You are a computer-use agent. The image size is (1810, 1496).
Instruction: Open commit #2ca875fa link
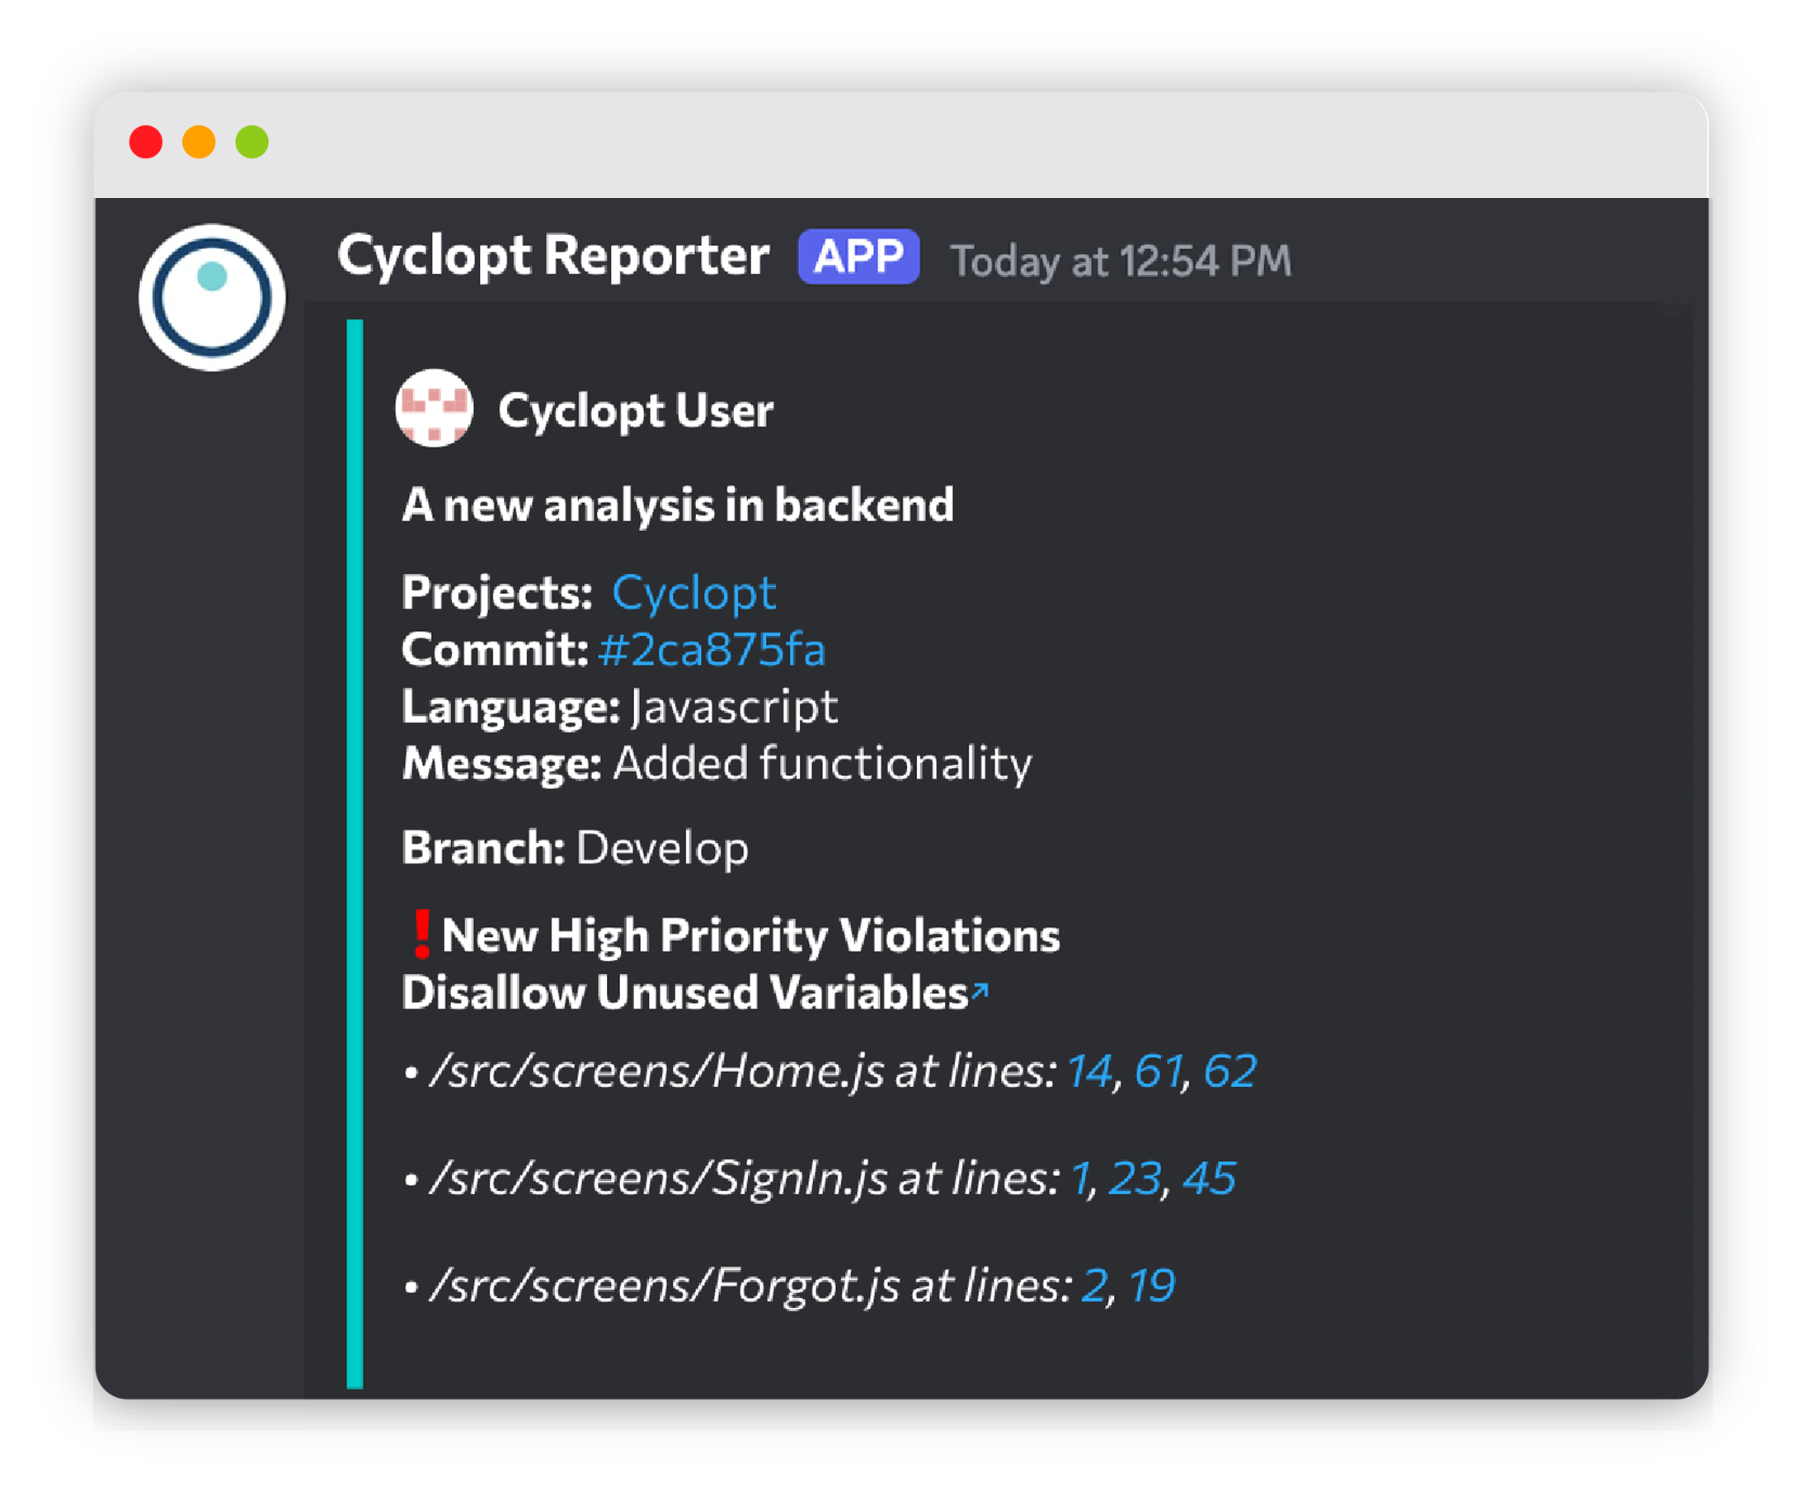click(x=711, y=649)
